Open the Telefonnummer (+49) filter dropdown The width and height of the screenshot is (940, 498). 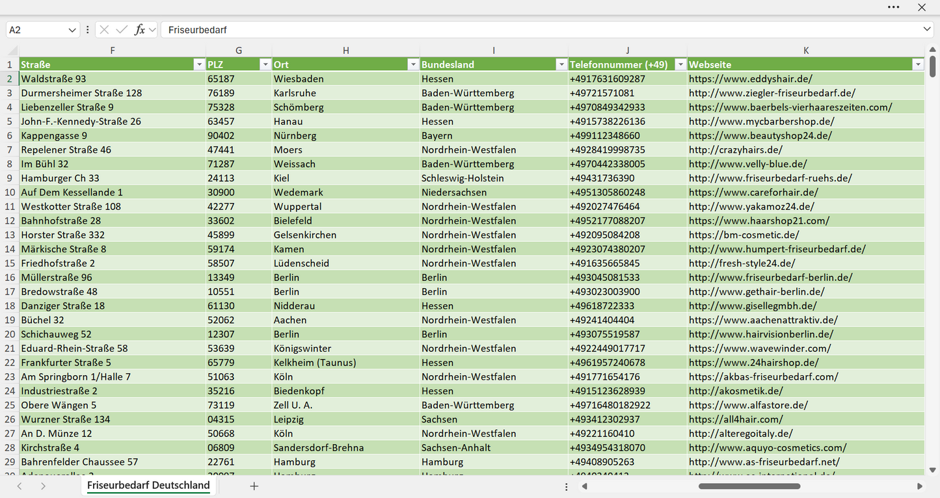[680, 64]
